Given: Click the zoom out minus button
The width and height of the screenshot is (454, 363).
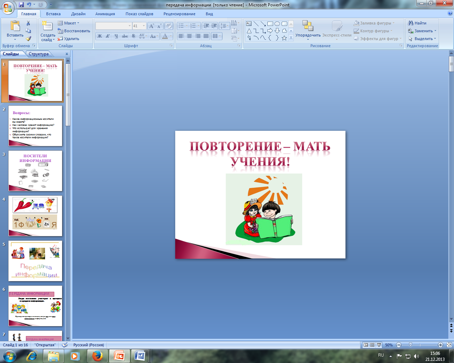Looking at the screenshot, I should (x=399, y=345).
